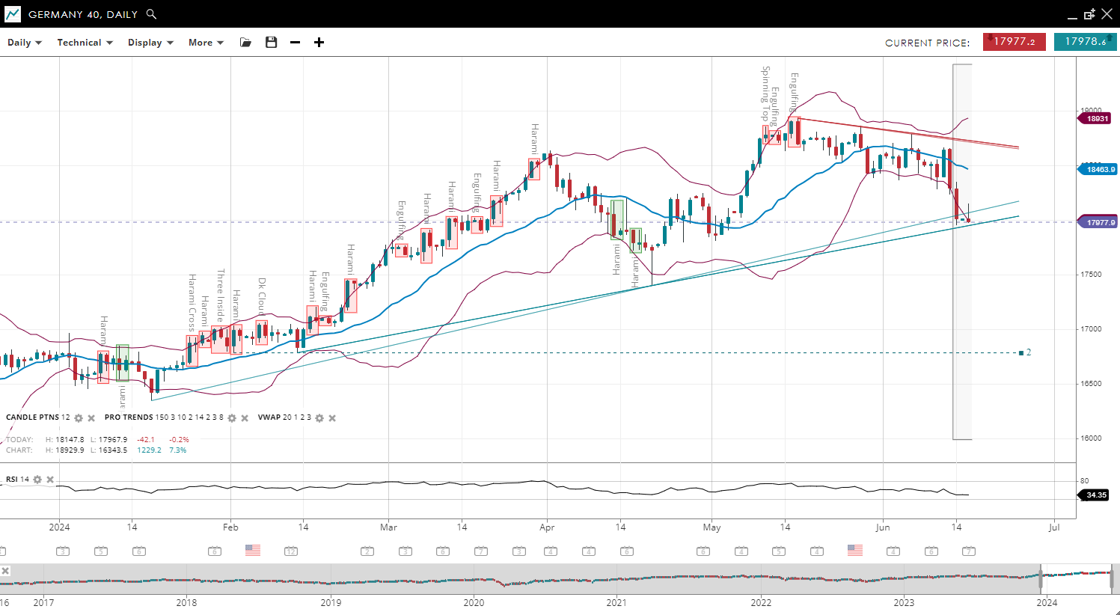Zoom out with the minus icon
1120x615 pixels.
(x=295, y=43)
